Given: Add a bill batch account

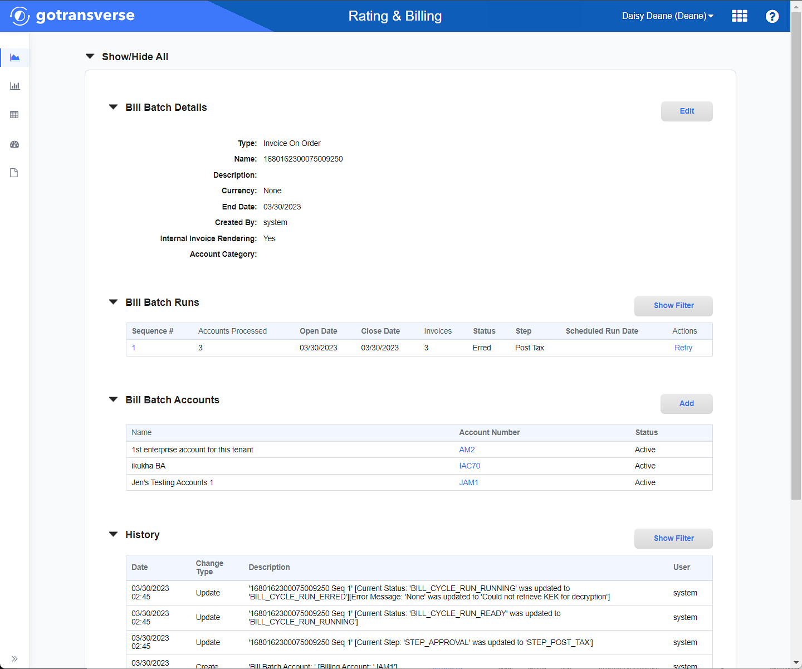Looking at the screenshot, I should pos(687,403).
